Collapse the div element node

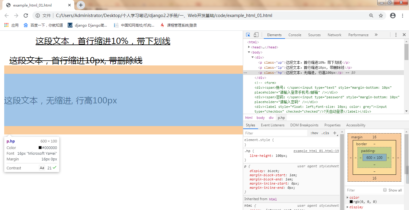pyautogui.click(x=253, y=57)
